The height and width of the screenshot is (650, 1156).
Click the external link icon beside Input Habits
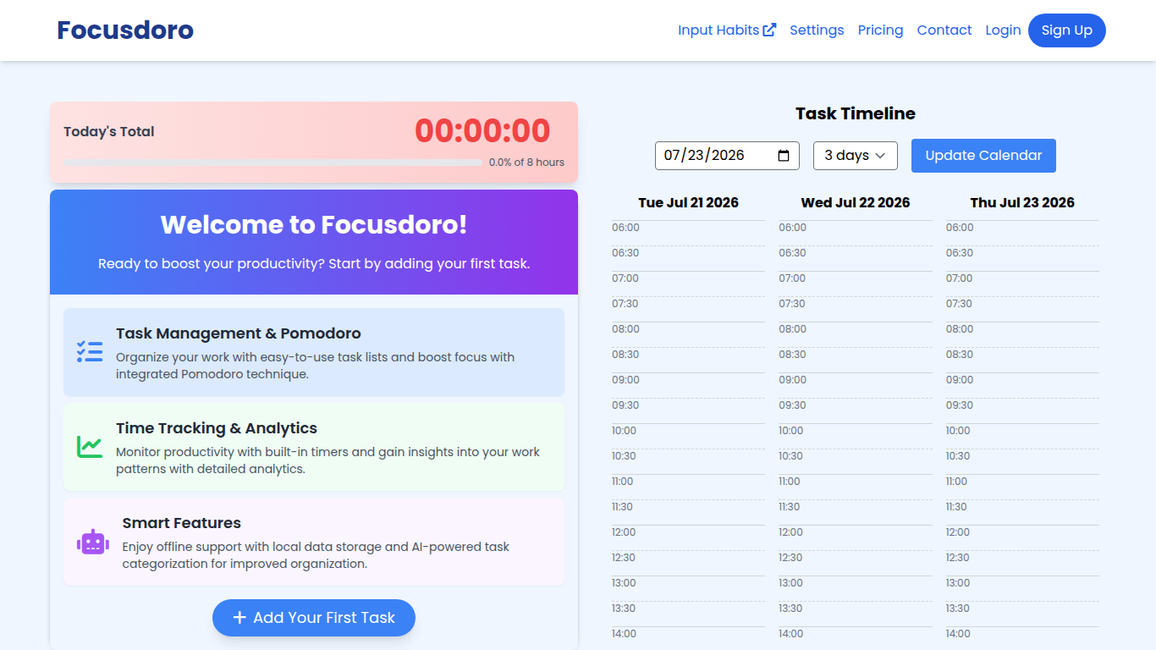(769, 30)
